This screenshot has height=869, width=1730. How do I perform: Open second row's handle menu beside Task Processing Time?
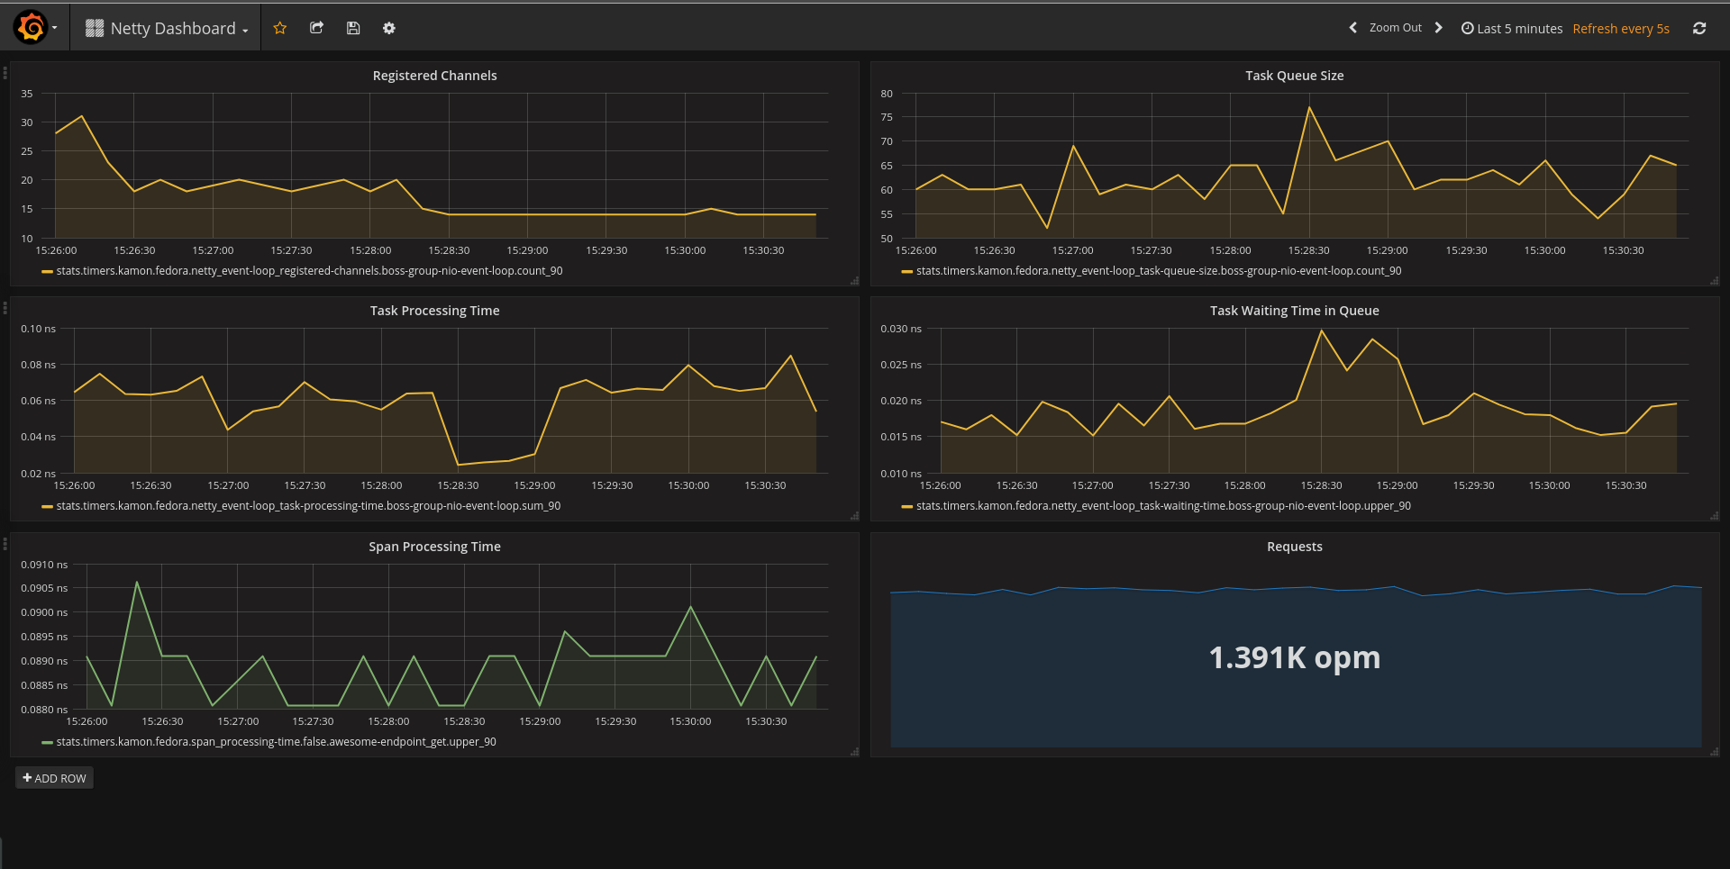click(5, 308)
